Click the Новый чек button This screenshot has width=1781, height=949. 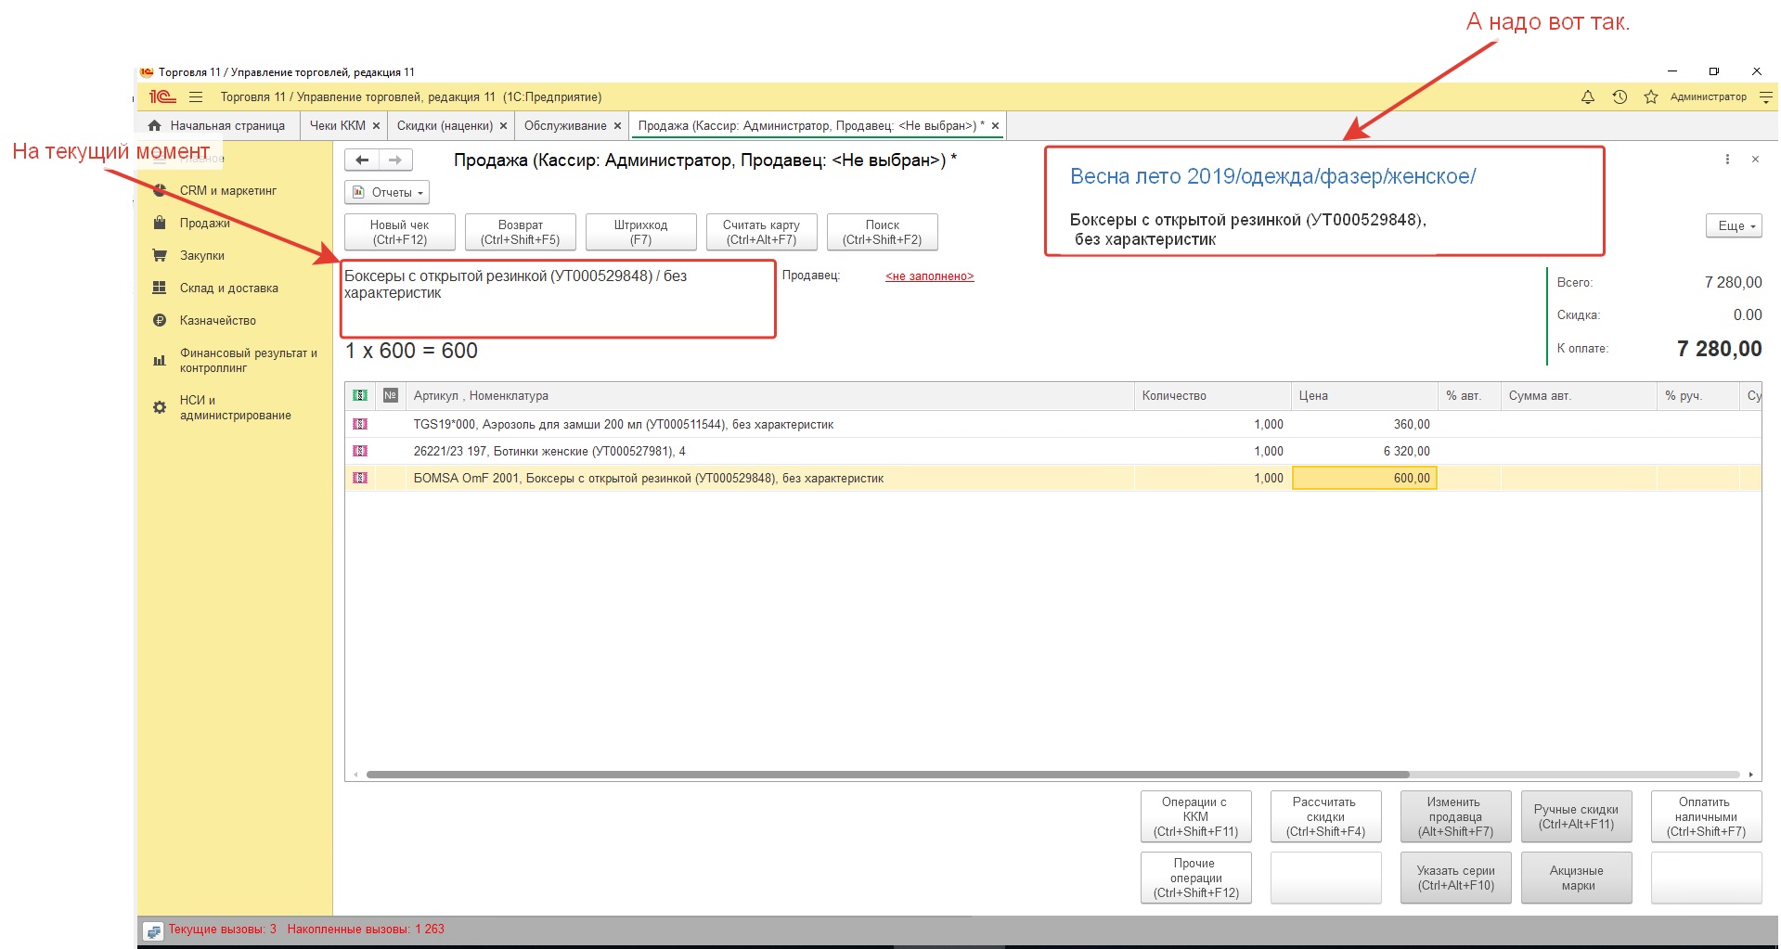399,232
